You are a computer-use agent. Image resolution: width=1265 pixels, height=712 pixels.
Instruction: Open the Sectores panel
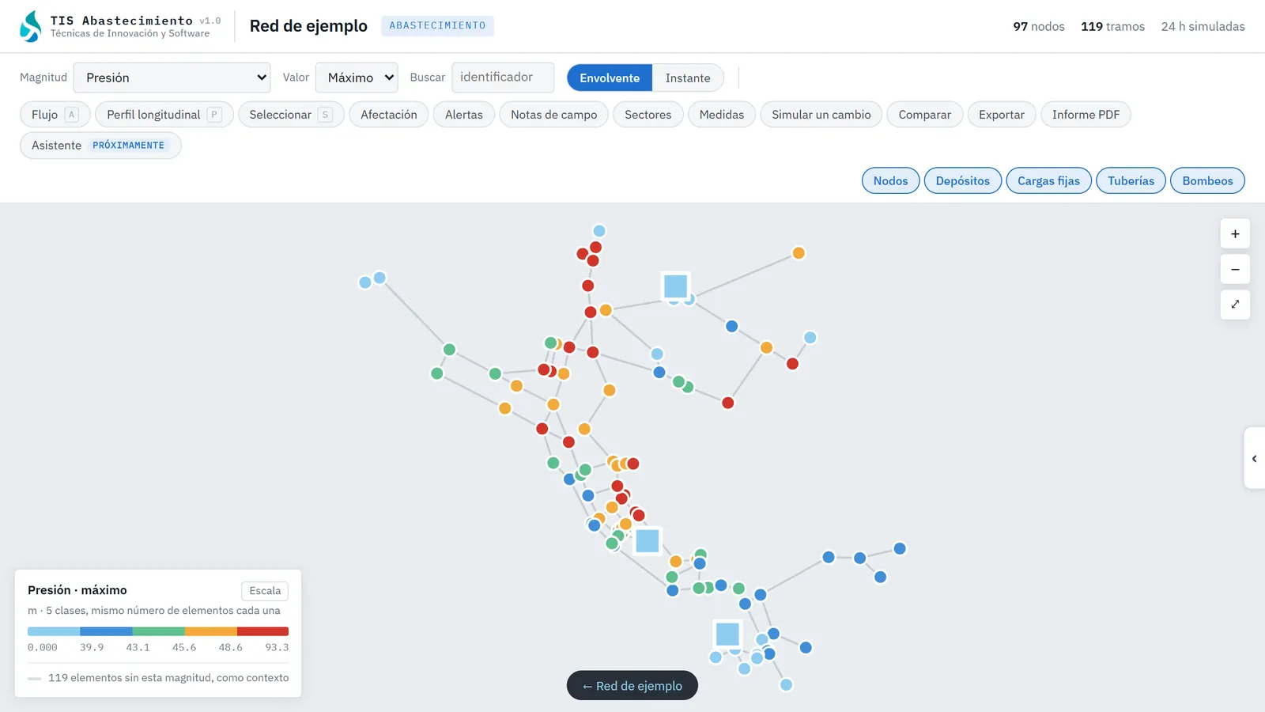pyautogui.click(x=648, y=115)
